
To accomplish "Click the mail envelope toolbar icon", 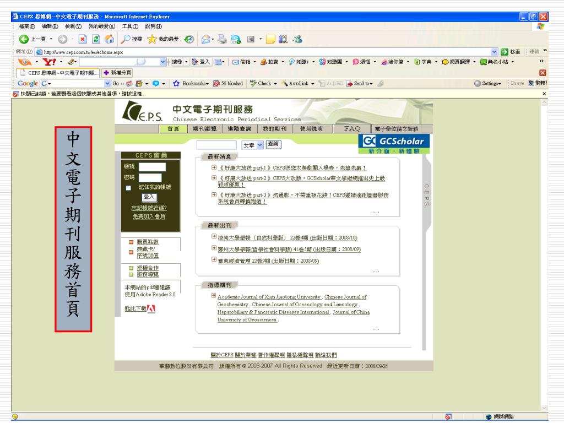I will (x=206, y=39).
